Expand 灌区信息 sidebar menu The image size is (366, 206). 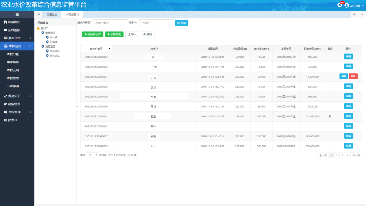click(17, 38)
